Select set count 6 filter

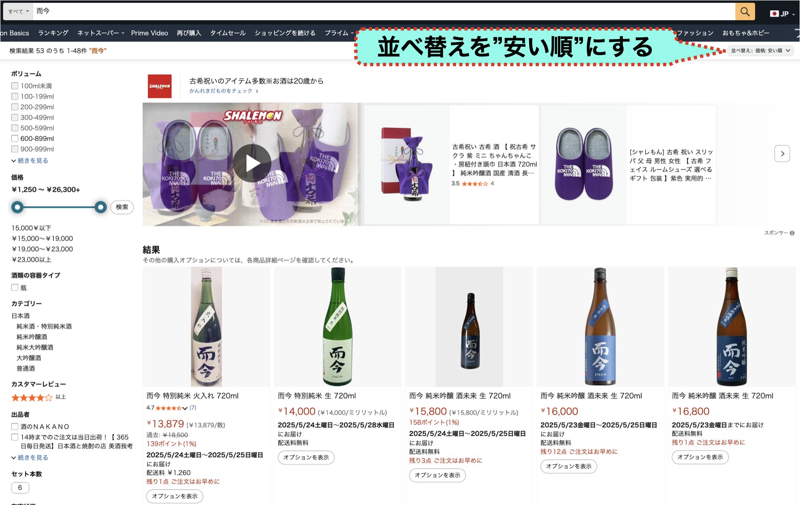pyautogui.click(x=20, y=488)
